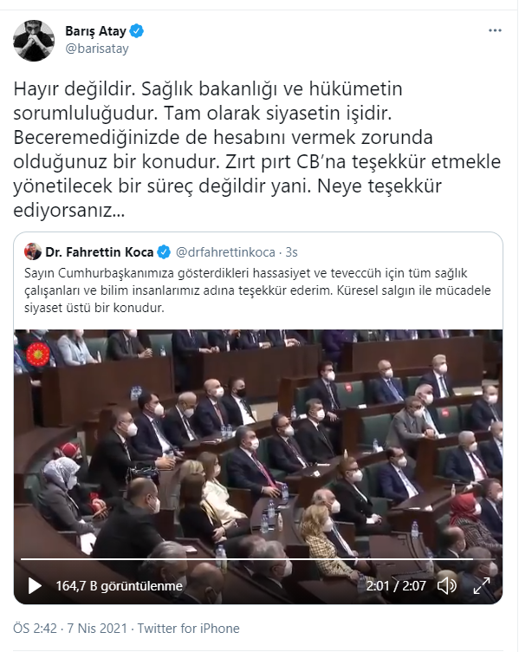Image resolution: width=532 pixels, height=652 pixels.
Task: Open the @drfahrettinkoca handle
Action: (x=225, y=252)
